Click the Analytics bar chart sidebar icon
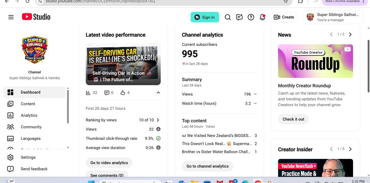Image resolution: width=370 pixels, height=183 pixels. coord(10,115)
